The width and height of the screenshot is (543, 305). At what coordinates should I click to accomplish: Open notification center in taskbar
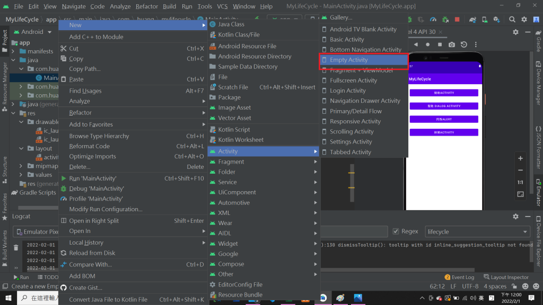pyautogui.click(x=531, y=298)
